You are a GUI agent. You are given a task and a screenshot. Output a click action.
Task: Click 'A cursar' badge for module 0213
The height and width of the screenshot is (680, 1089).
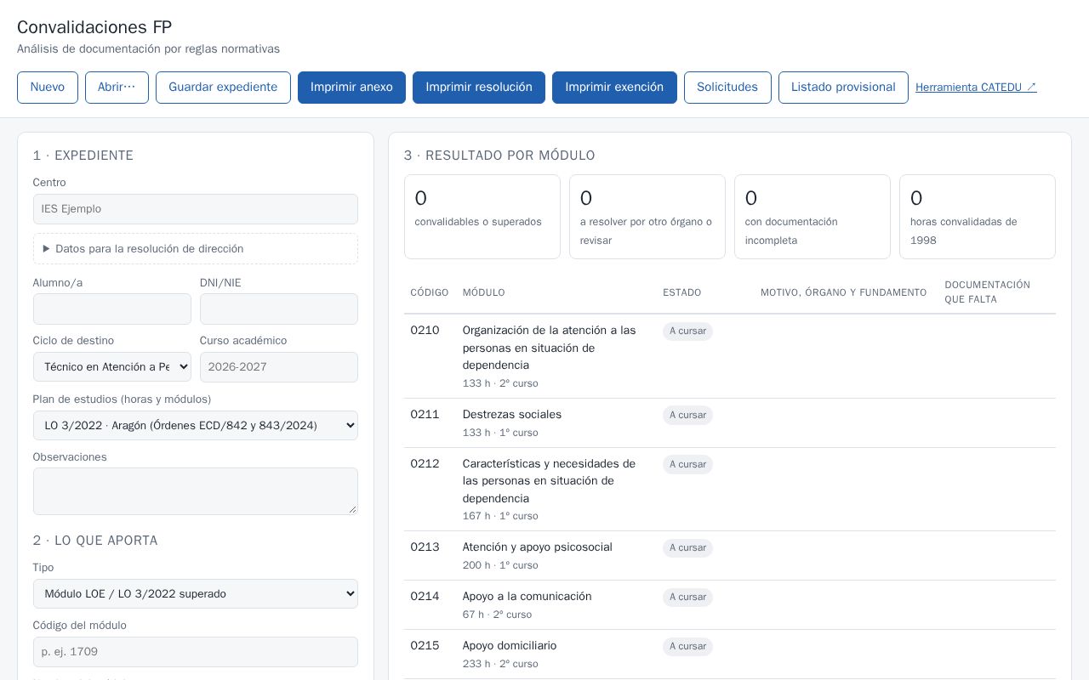687,547
